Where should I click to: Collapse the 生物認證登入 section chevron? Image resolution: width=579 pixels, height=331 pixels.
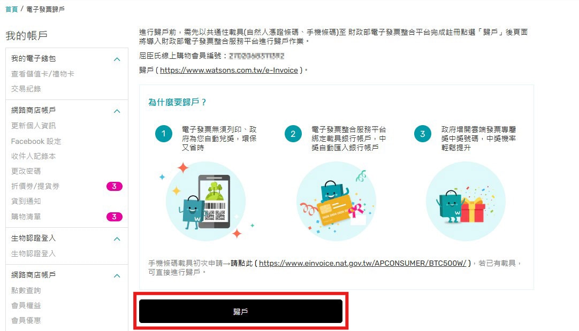click(x=117, y=238)
